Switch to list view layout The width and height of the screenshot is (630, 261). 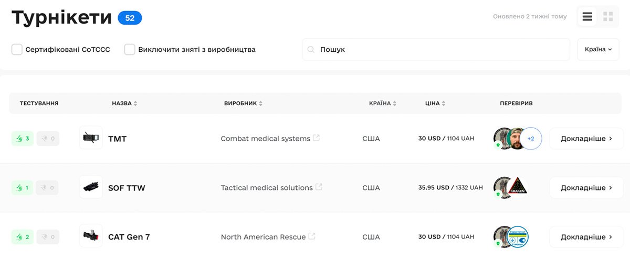coord(587,17)
